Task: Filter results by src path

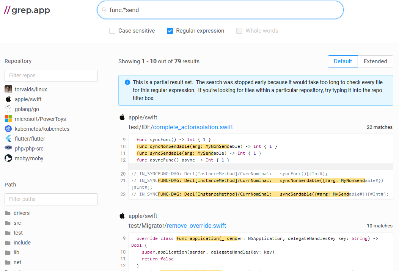Action: [x=17, y=223]
